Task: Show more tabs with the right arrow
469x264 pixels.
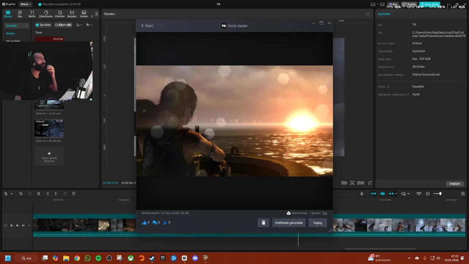Action: [96, 14]
